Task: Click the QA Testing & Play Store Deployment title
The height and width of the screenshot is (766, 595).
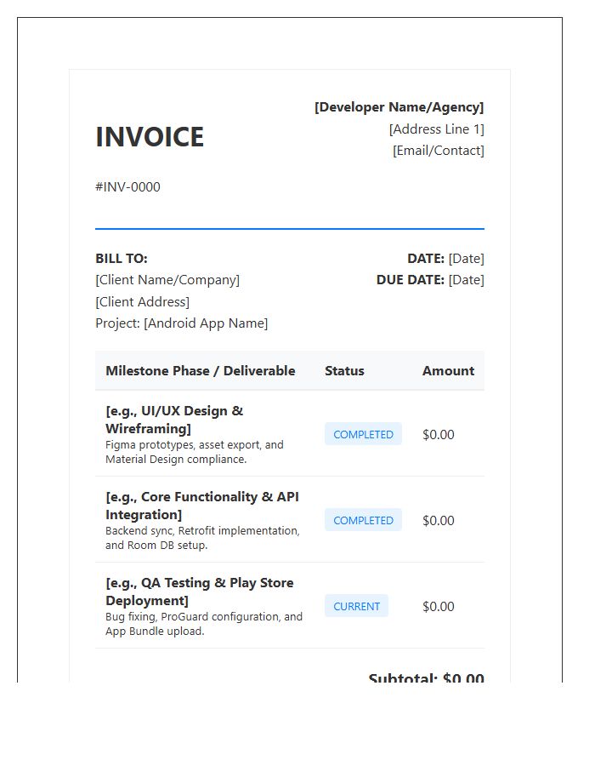Action: click(x=200, y=592)
